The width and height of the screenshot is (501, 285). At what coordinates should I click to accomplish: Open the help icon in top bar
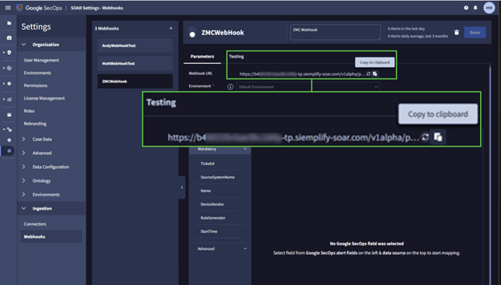click(466, 8)
